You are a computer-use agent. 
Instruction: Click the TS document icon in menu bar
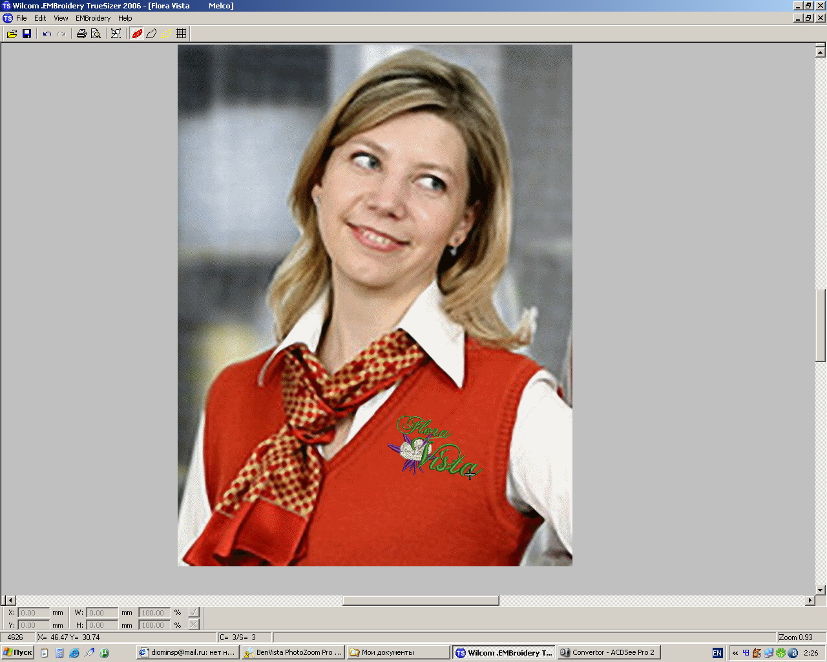click(7, 18)
